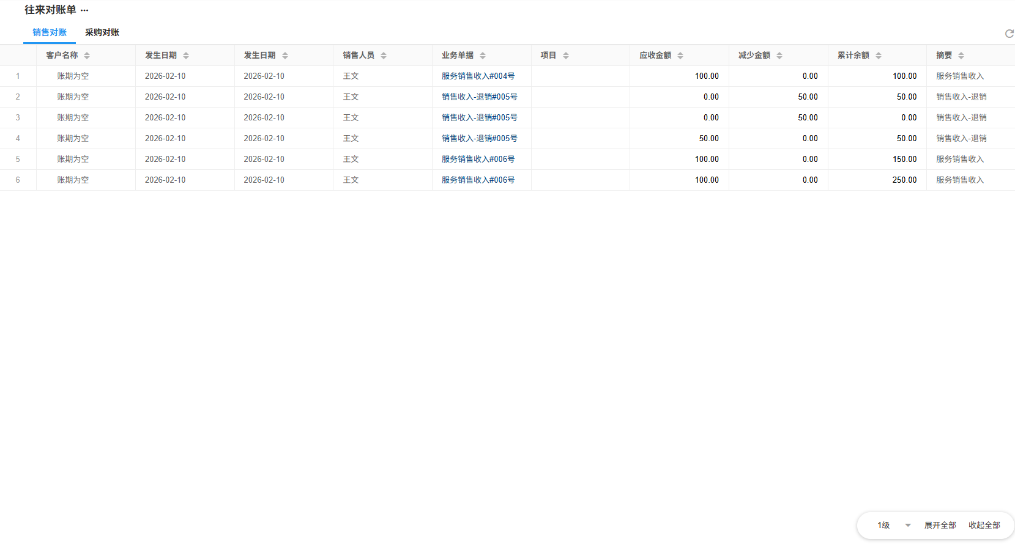Sort by 销售人员 column sort icon

click(x=384, y=56)
